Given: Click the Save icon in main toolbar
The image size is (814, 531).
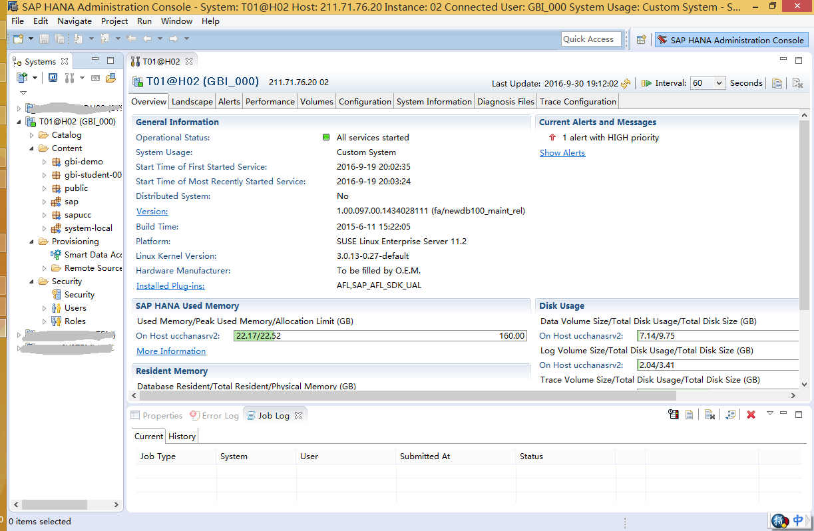Looking at the screenshot, I should click(x=44, y=39).
